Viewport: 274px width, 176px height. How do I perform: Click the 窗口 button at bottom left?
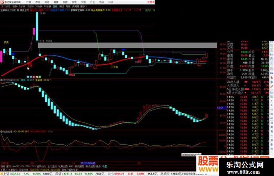click(9, 166)
